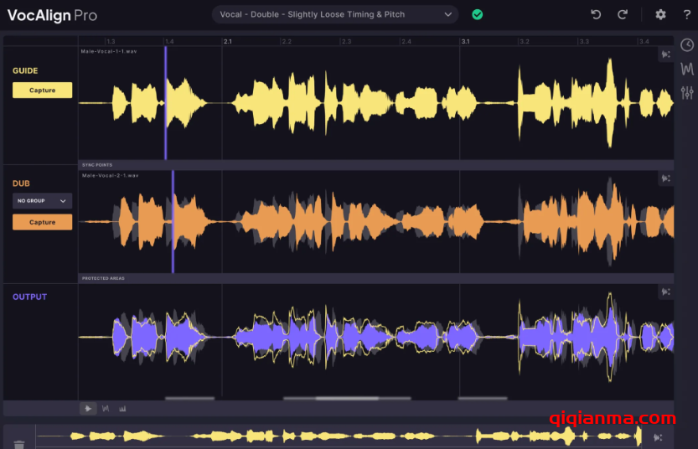Open the pitch curve panel icon
The width and height of the screenshot is (698, 449).
click(687, 69)
